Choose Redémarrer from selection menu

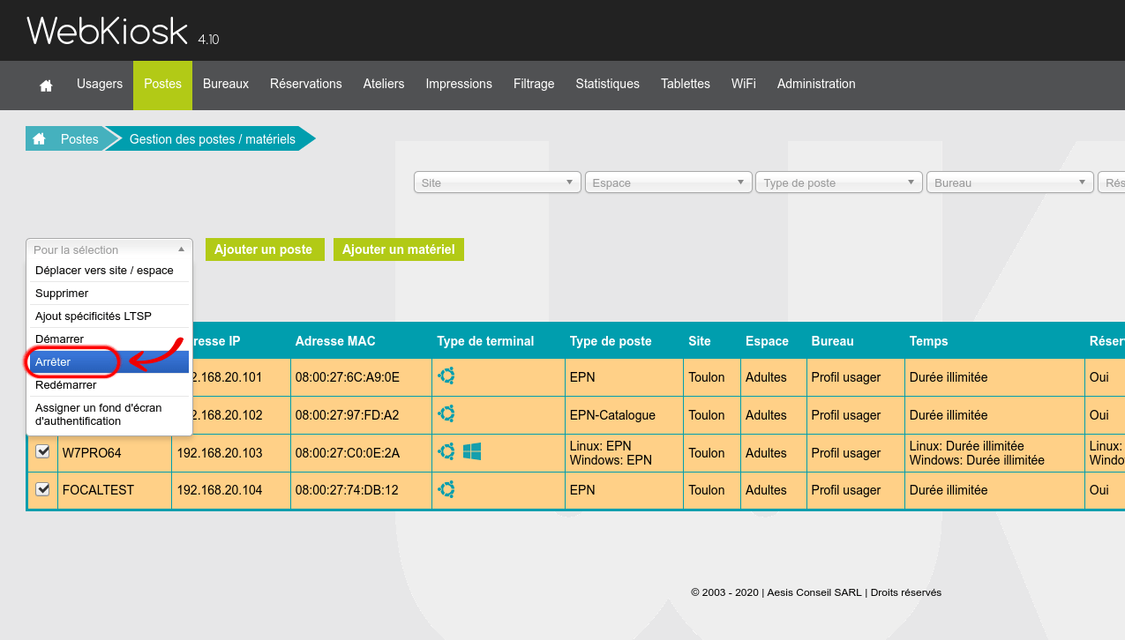(109, 384)
